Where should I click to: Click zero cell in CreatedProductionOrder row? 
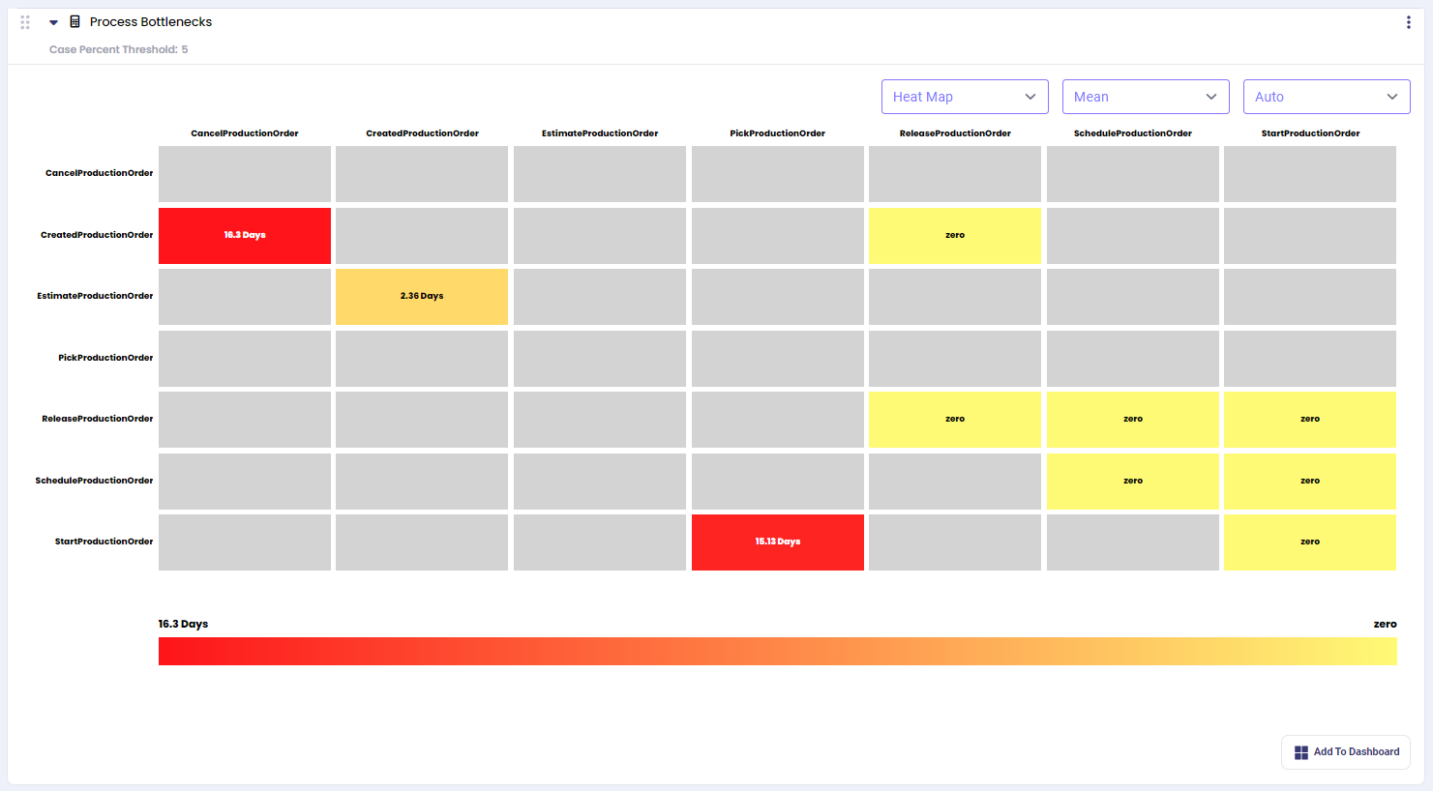coord(955,235)
